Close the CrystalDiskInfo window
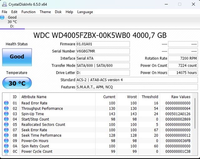Viewport: 200px width, 159px height. (x=193, y=4)
